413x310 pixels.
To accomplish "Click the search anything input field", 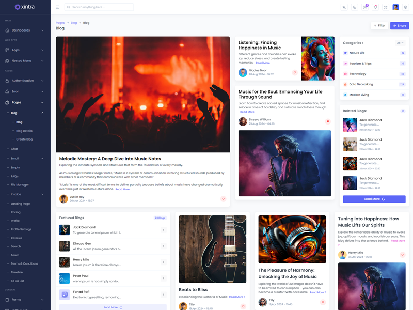I will coord(101,7).
